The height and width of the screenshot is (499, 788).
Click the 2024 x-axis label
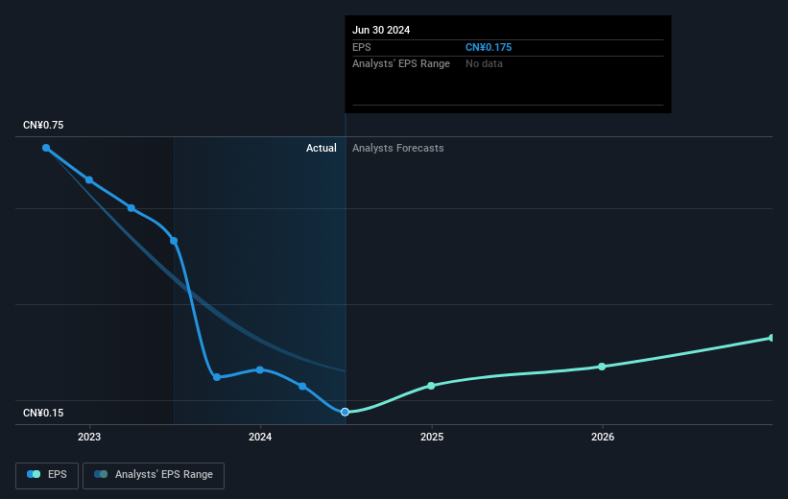pyautogui.click(x=260, y=437)
